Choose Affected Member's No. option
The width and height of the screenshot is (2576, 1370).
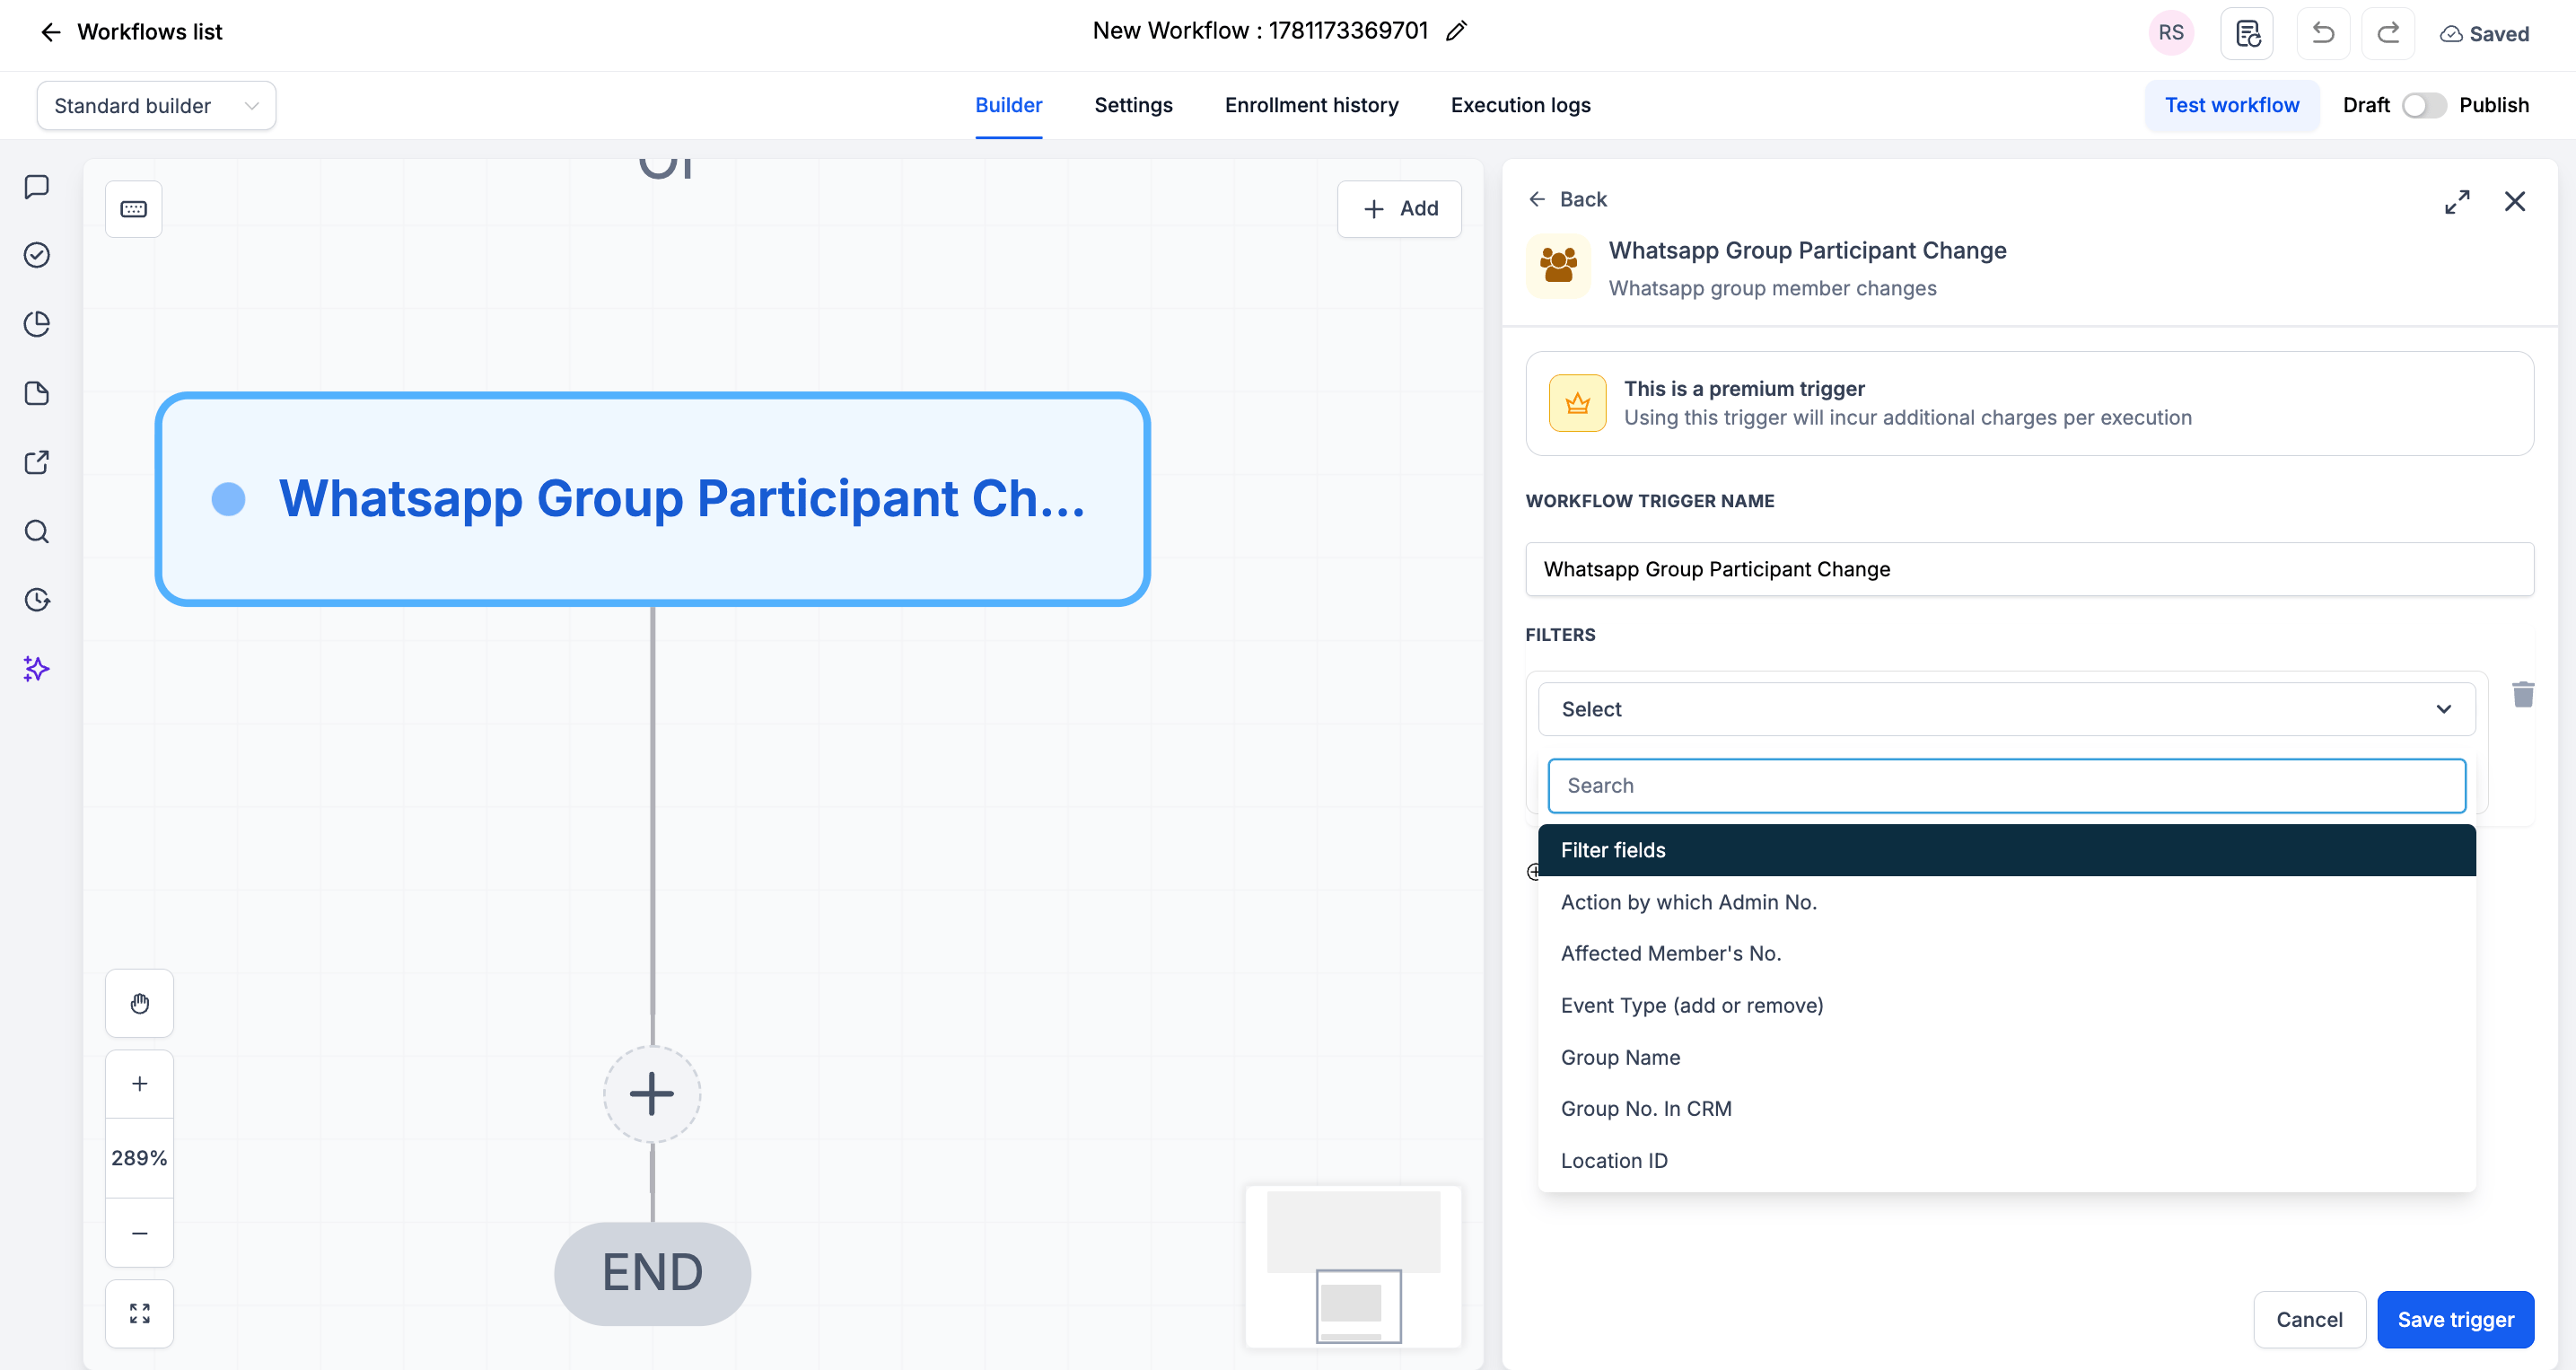(x=2007, y=953)
